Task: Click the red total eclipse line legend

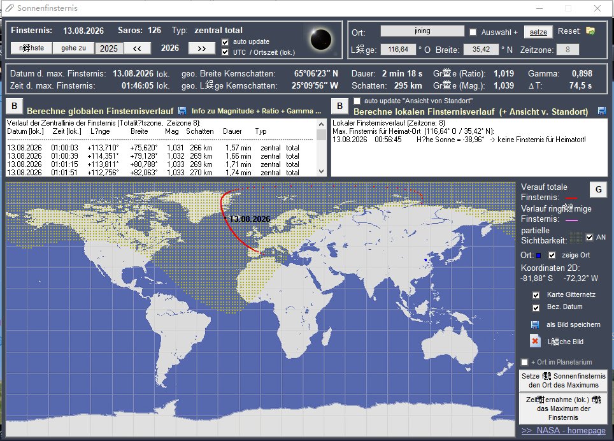Action: pyautogui.click(x=571, y=198)
